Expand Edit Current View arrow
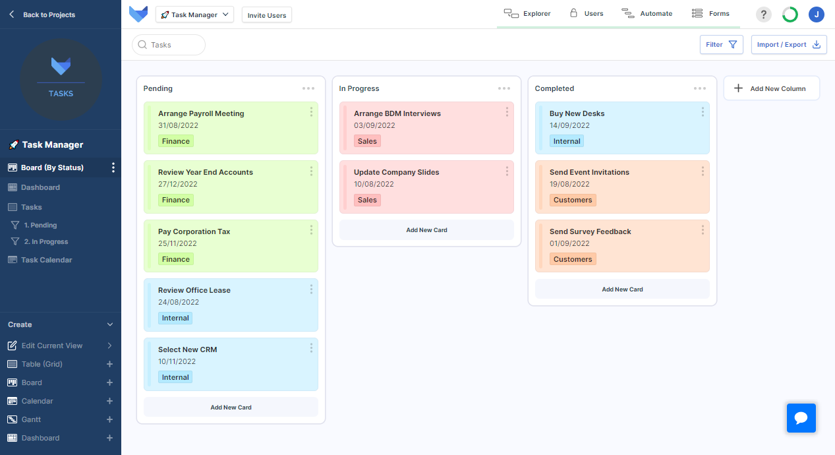 110,346
